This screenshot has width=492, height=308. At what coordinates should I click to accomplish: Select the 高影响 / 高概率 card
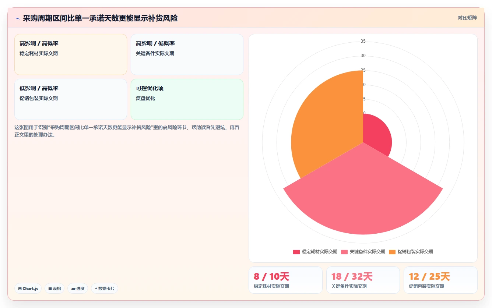[71, 54]
